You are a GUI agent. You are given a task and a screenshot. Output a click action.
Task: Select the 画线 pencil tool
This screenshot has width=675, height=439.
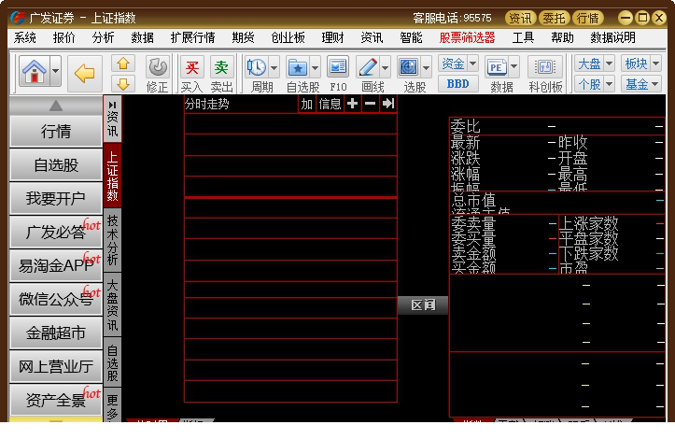coord(368,67)
